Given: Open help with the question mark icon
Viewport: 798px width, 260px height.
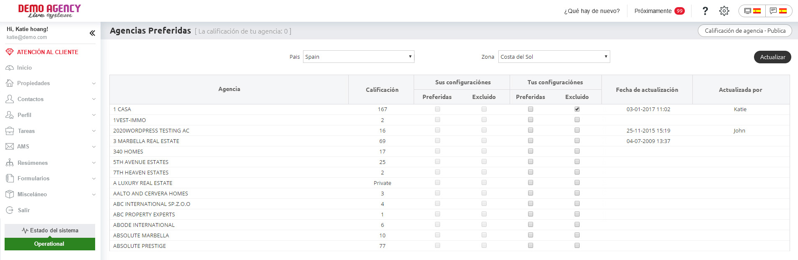Looking at the screenshot, I should [705, 11].
